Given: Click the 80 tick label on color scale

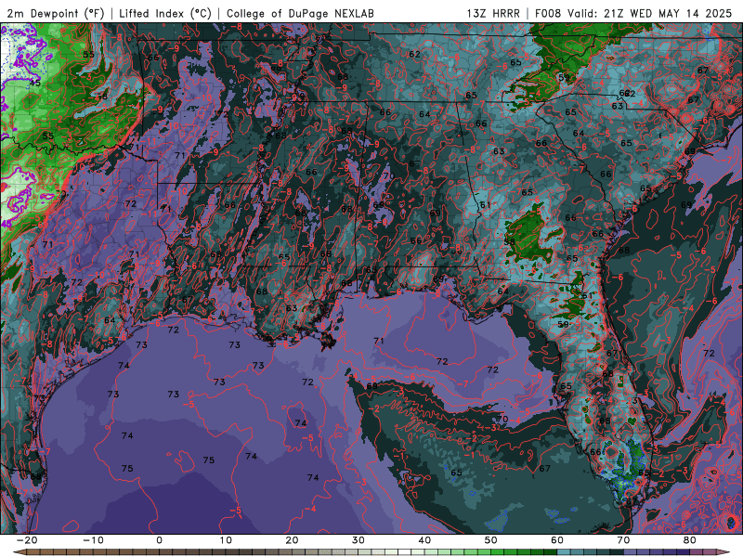Looking at the screenshot, I should pyautogui.click(x=690, y=540).
